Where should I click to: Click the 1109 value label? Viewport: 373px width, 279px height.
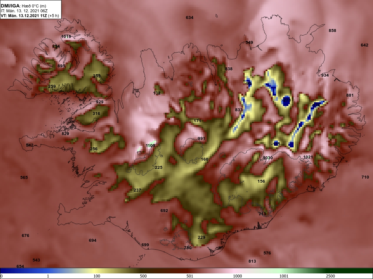[x=150, y=146]
